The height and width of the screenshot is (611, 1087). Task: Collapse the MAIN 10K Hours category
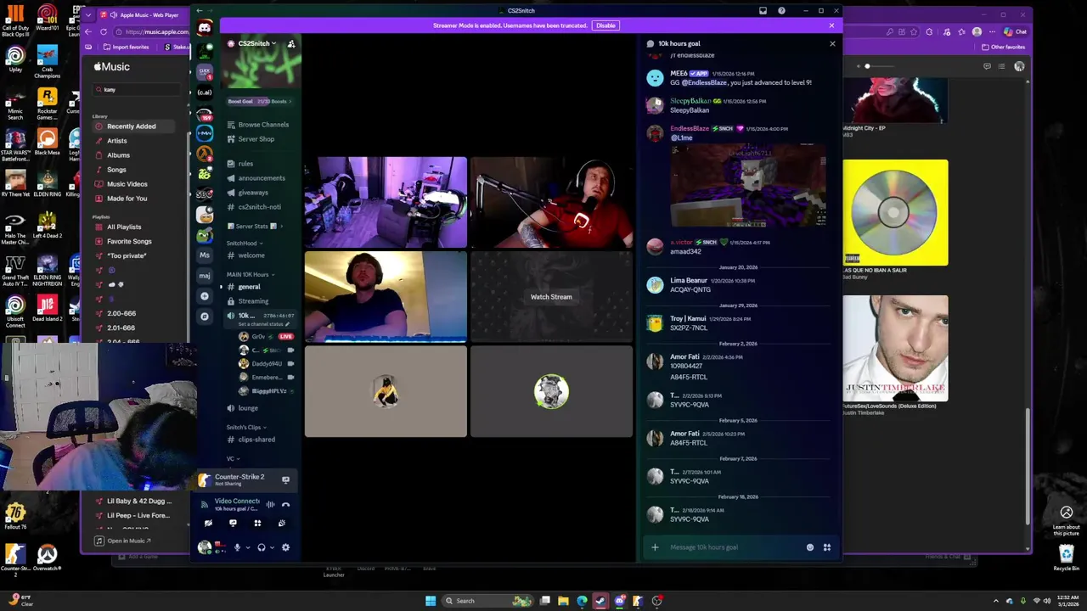249,274
